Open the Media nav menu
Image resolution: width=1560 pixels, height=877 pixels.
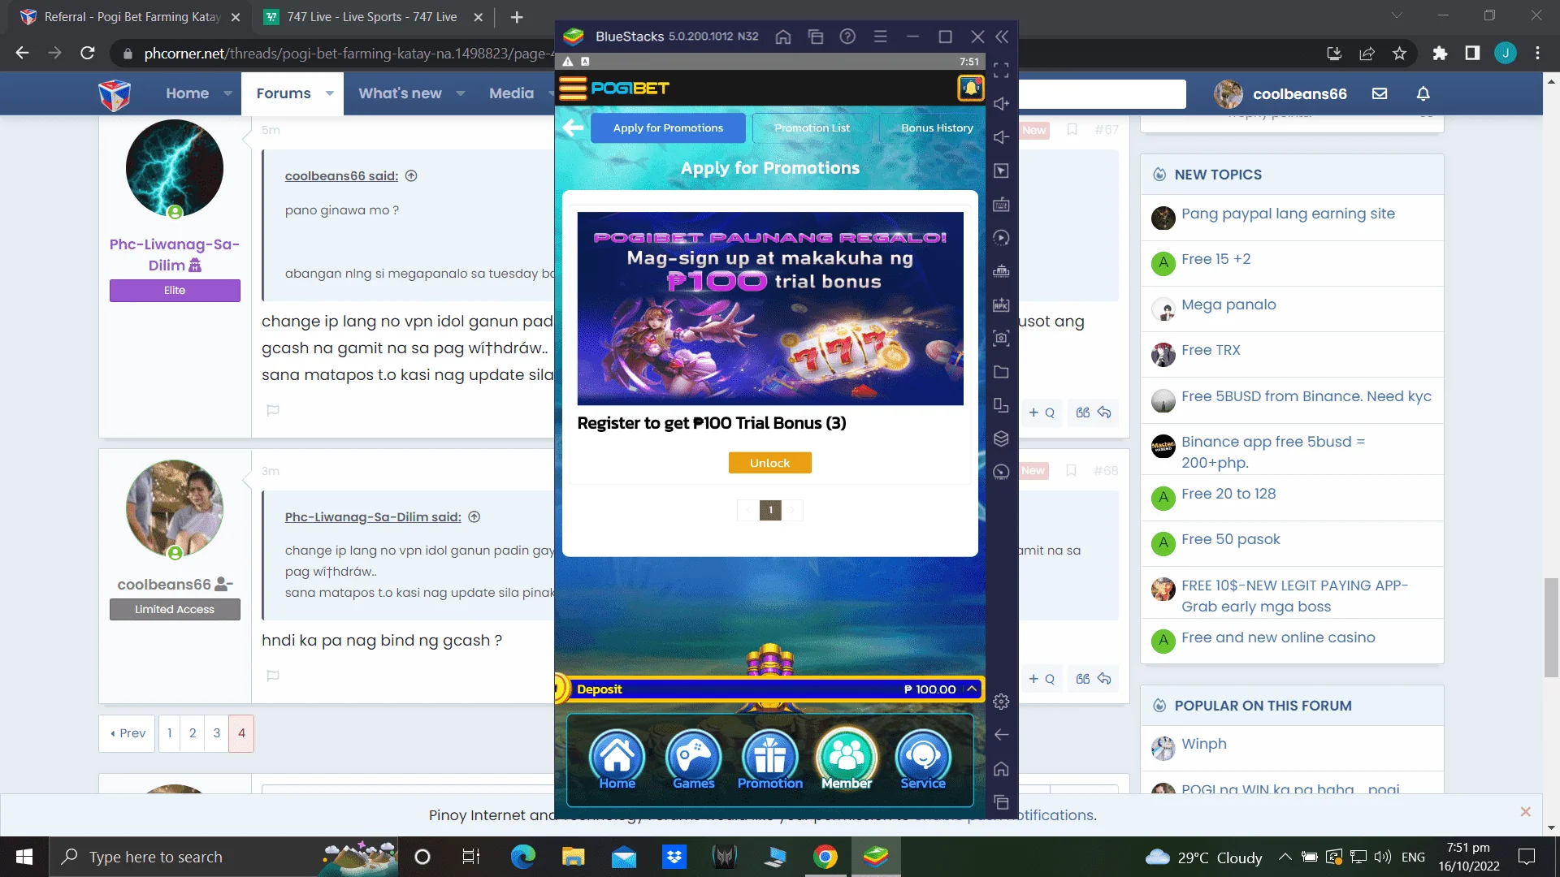coord(511,93)
